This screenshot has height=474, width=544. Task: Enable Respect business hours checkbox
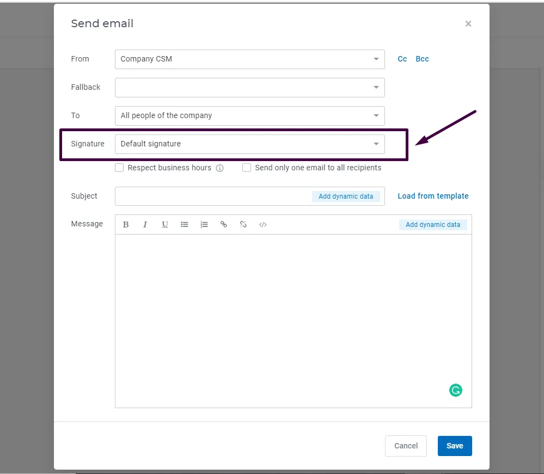tap(119, 168)
